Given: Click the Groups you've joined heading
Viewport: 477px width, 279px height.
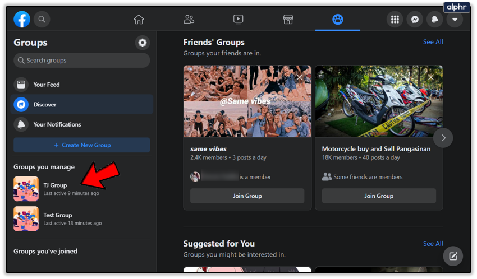Looking at the screenshot, I should click(45, 252).
